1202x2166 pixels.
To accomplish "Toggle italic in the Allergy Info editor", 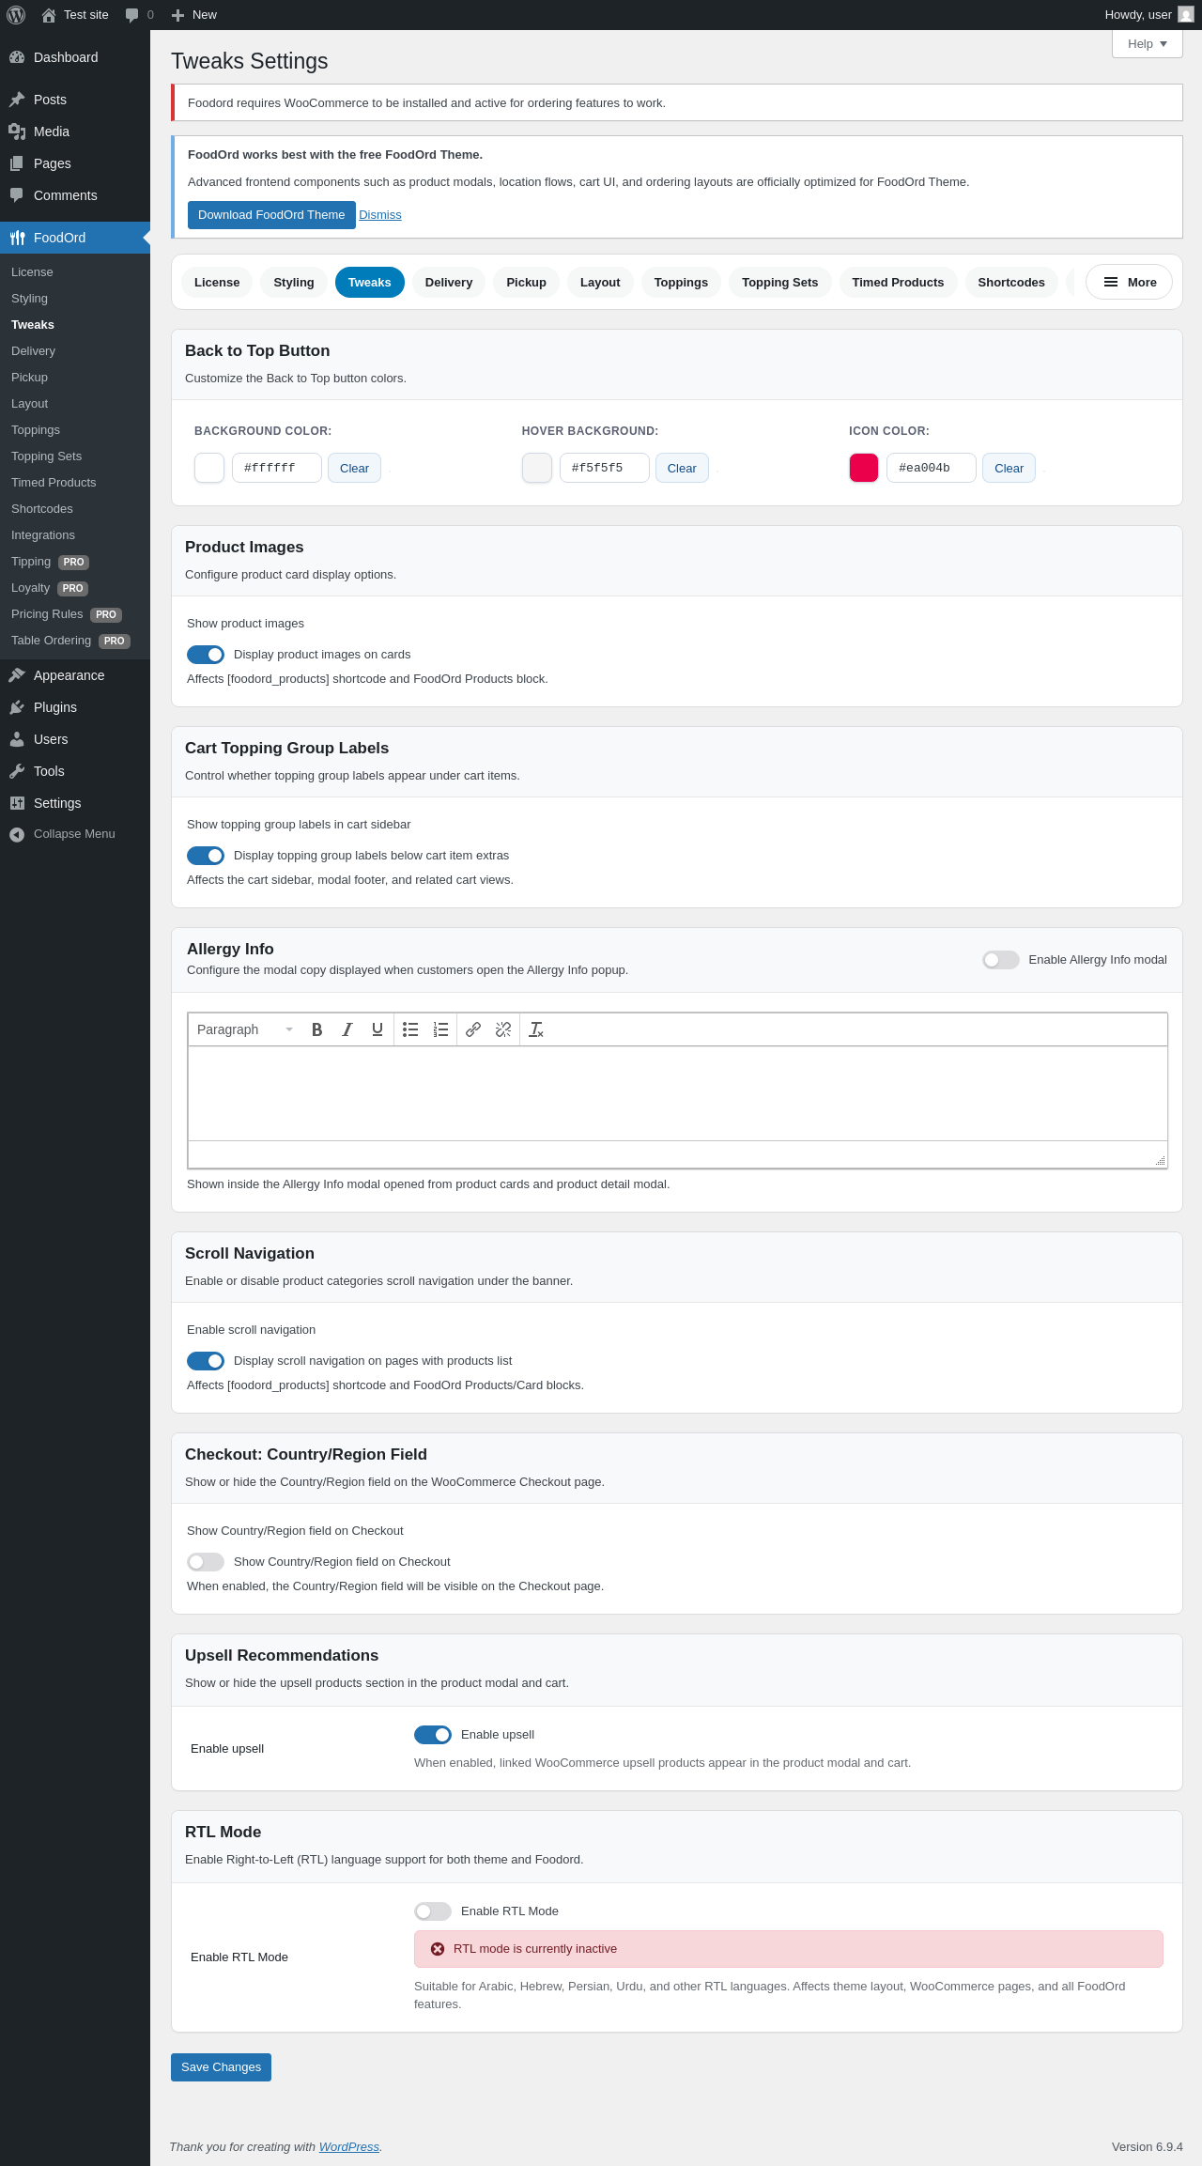I will [x=347, y=1029].
